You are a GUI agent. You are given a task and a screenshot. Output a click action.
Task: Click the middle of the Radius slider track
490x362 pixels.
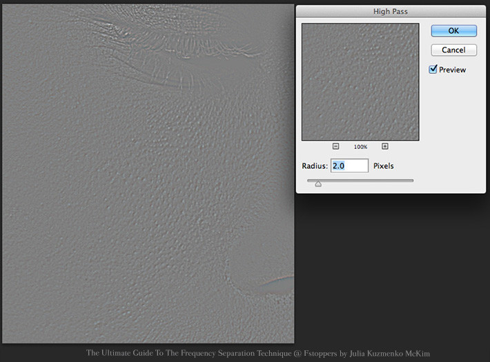pos(360,181)
